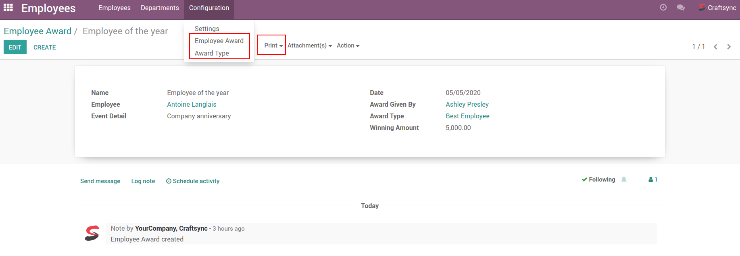
Task: Click the clock activities icon
Action: (663, 8)
